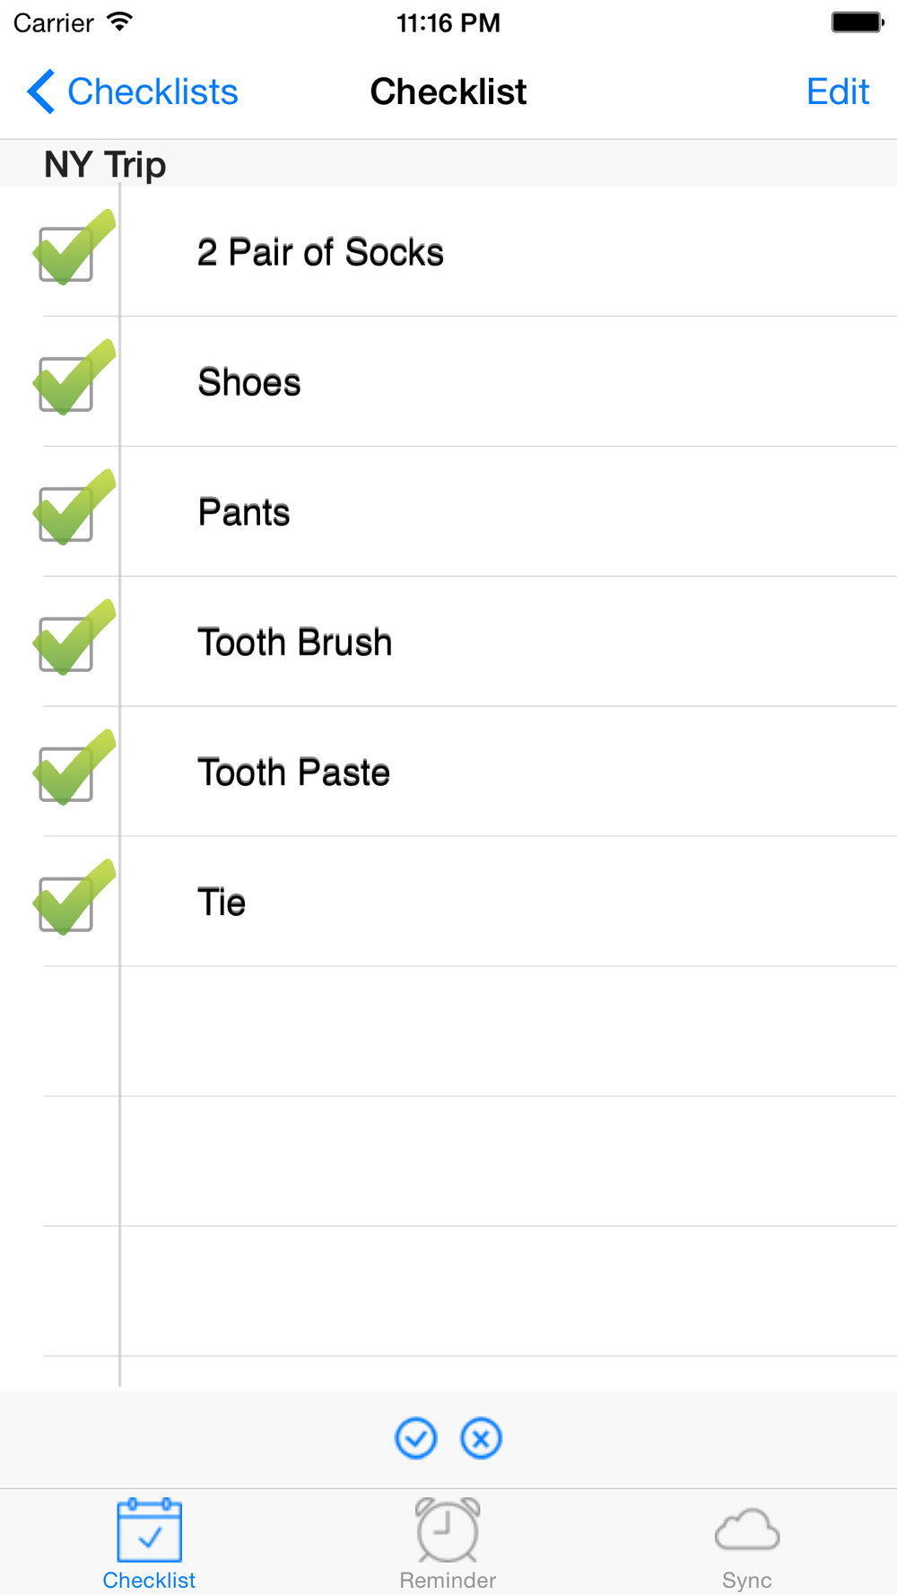Viewport: 897px width, 1595px height.
Task: Toggle the Tooth Brush checkbox
Action: point(74,639)
